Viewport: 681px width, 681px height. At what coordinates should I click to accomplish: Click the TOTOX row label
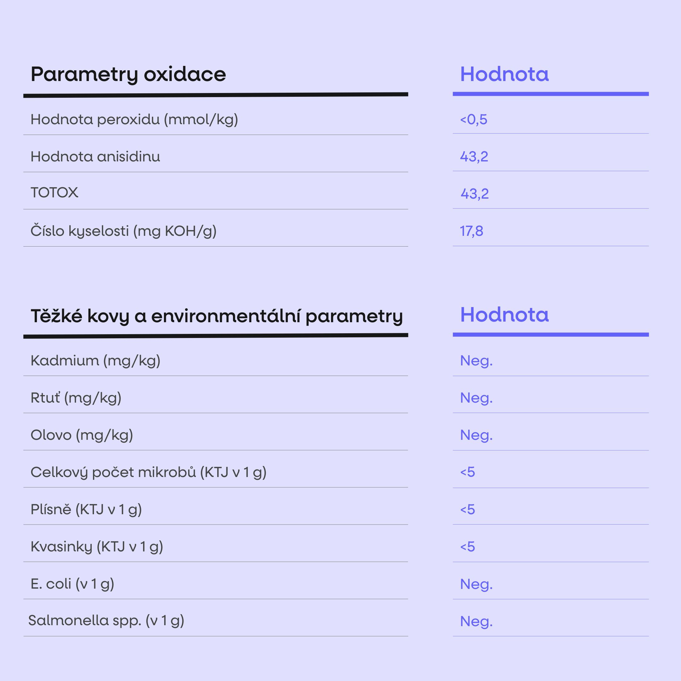click(x=54, y=192)
